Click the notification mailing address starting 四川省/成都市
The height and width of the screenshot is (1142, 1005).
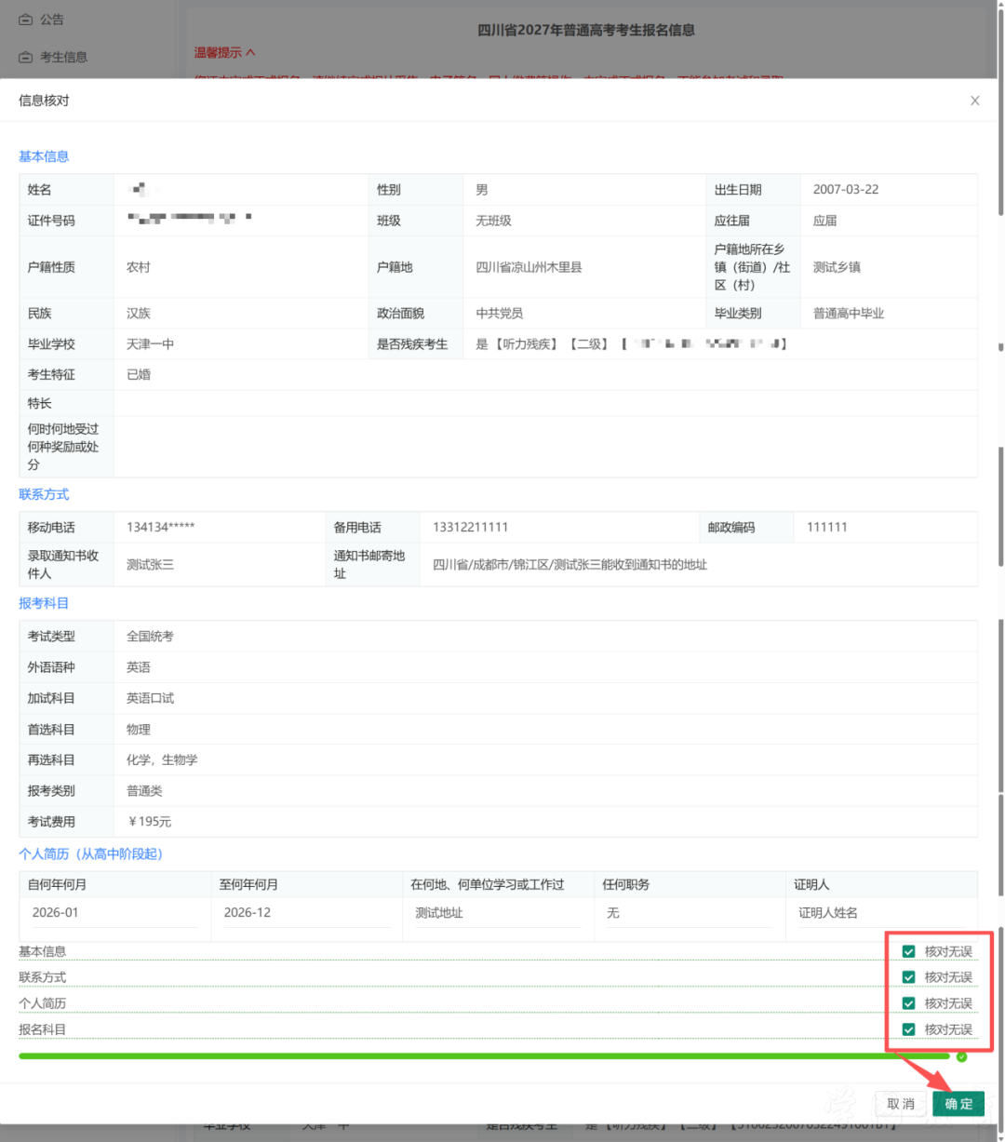(x=569, y=564)
